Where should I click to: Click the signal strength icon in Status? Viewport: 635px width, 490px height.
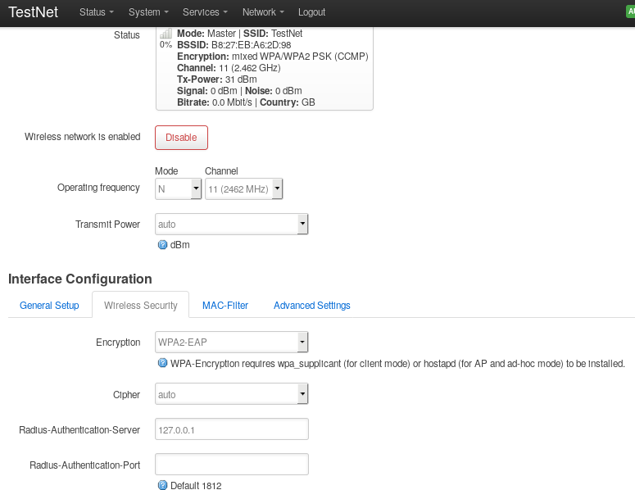(x=166, y=34)
